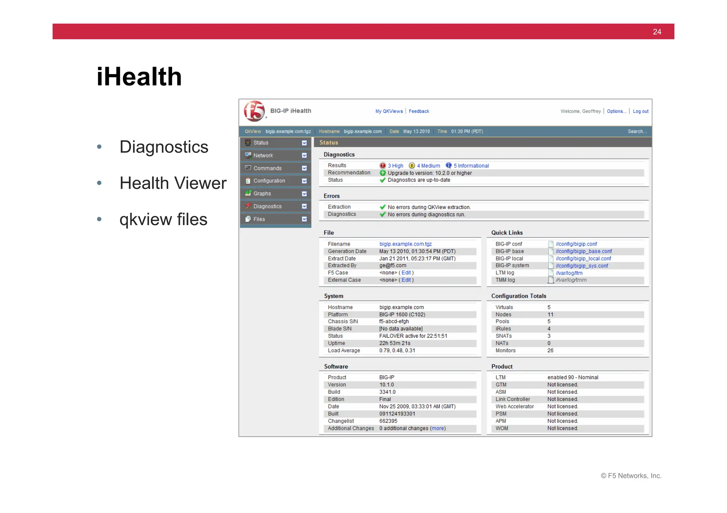Expand the Files menu arrow
Viewport: 727px width, 513px height.
[x=304, y=219]
